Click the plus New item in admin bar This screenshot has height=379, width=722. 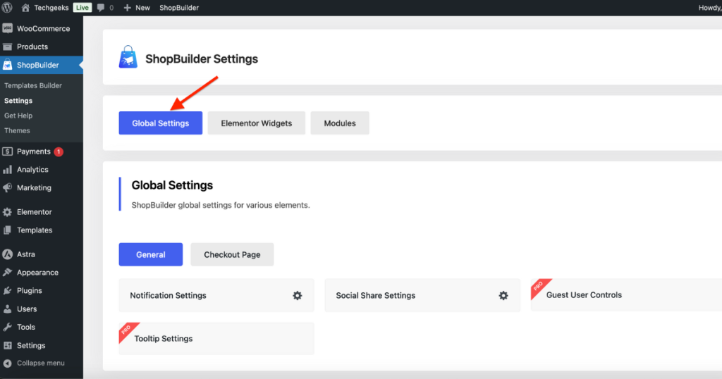click(137, 8)
